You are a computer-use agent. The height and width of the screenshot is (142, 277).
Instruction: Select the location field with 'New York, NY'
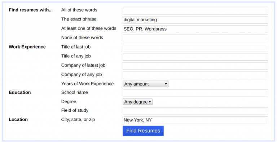coord(195,120)
